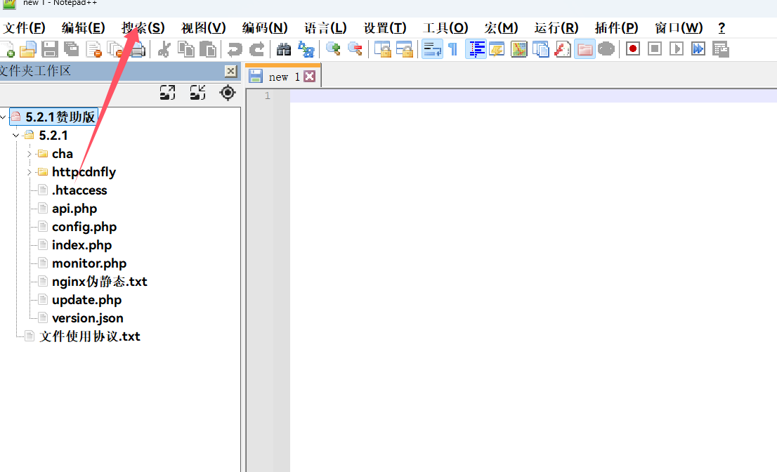Select index.php in the file tree
Image resolution: width=777 pixels, height=472 pixels.
81,245
